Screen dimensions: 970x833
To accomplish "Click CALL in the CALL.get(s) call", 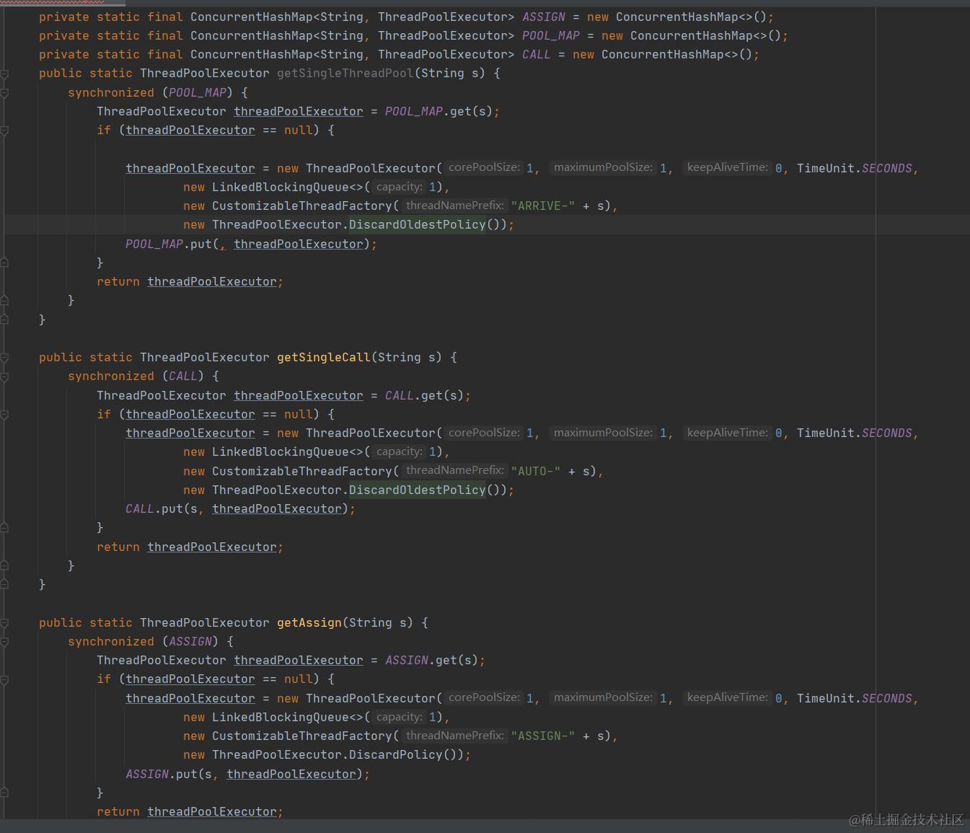I will tap(400, 396).
